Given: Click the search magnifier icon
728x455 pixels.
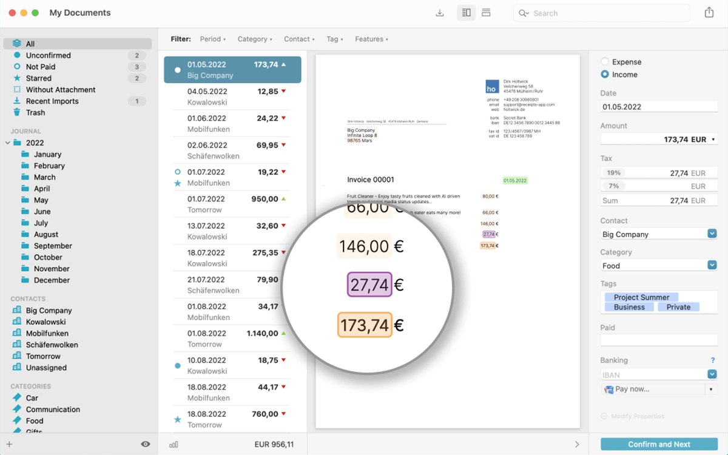Looking at the screenshot, I should point(524,13).
